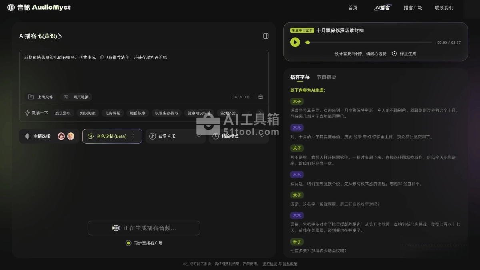Select the 电影评论 inspiration tag
Viewport: 480px width, 270px height.
click(113, 113)
